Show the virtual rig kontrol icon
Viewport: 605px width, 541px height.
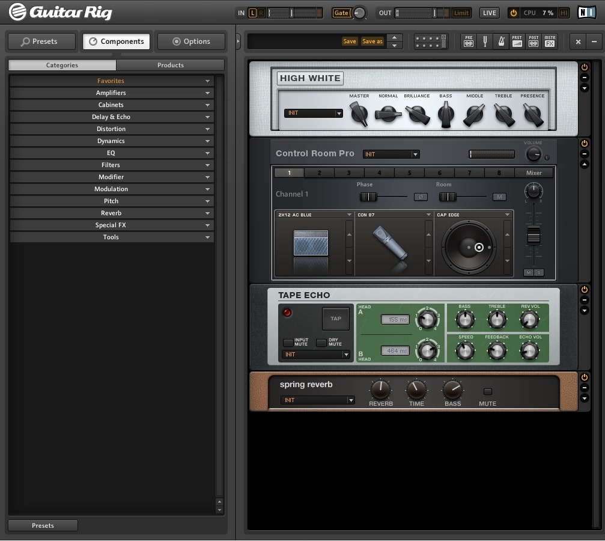tap(431, 41)
